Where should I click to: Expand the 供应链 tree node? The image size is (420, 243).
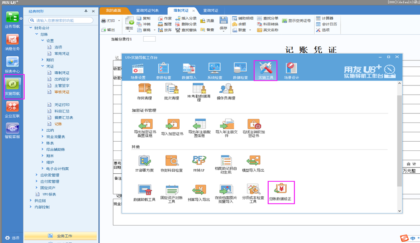pyautogui.click(x=31, y=200)
